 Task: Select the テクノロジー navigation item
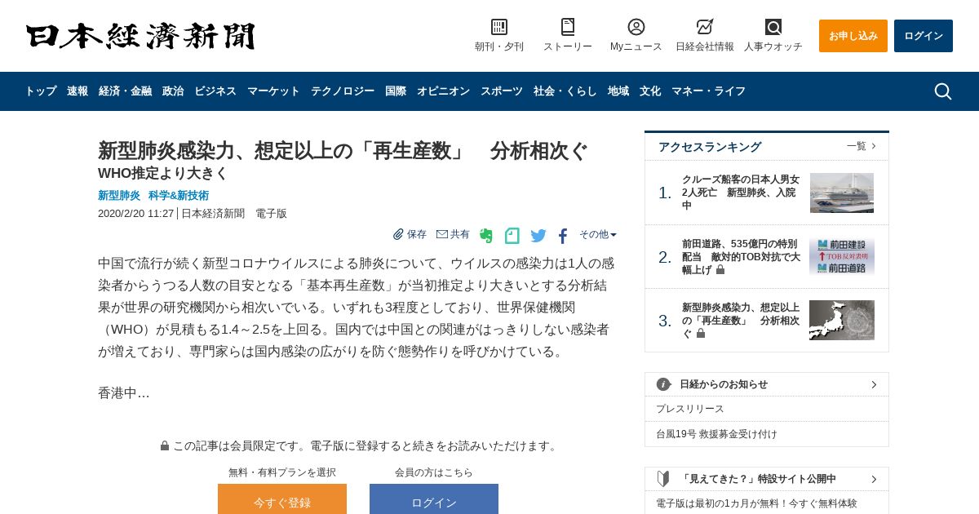pyautogui.click(x=343, y=91)
